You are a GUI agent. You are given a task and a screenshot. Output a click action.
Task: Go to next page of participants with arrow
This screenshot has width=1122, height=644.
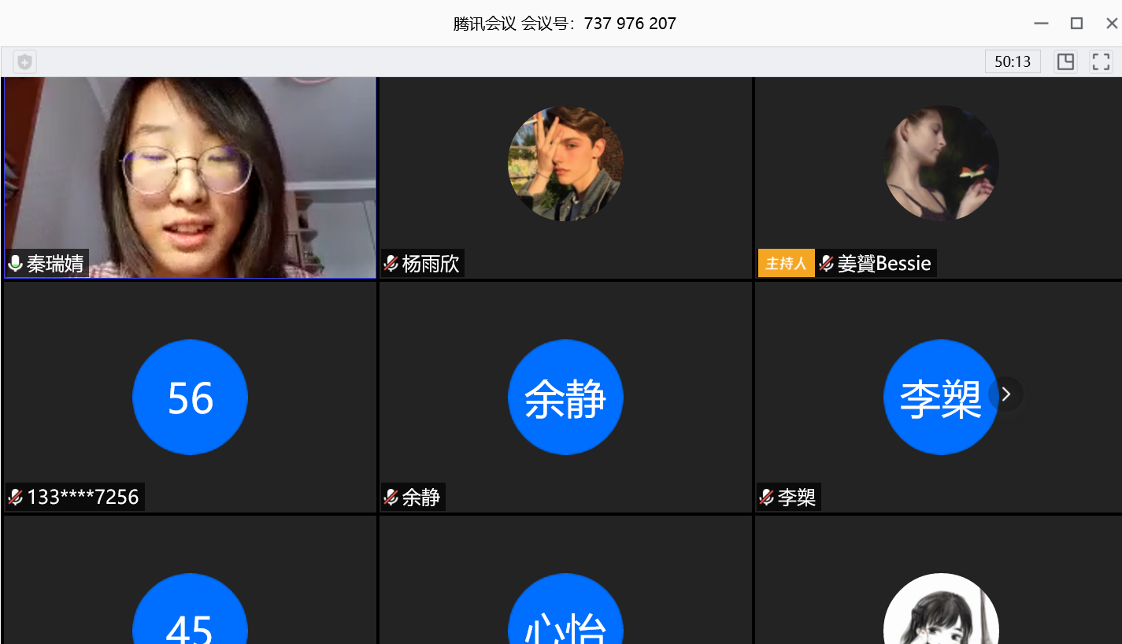pos(1005,394)
